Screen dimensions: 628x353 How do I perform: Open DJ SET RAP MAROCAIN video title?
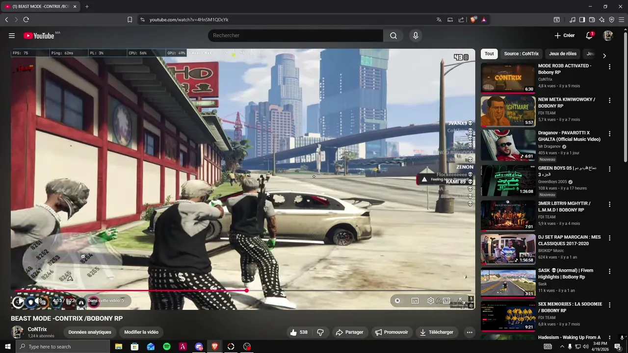click(x=569, y=240)
